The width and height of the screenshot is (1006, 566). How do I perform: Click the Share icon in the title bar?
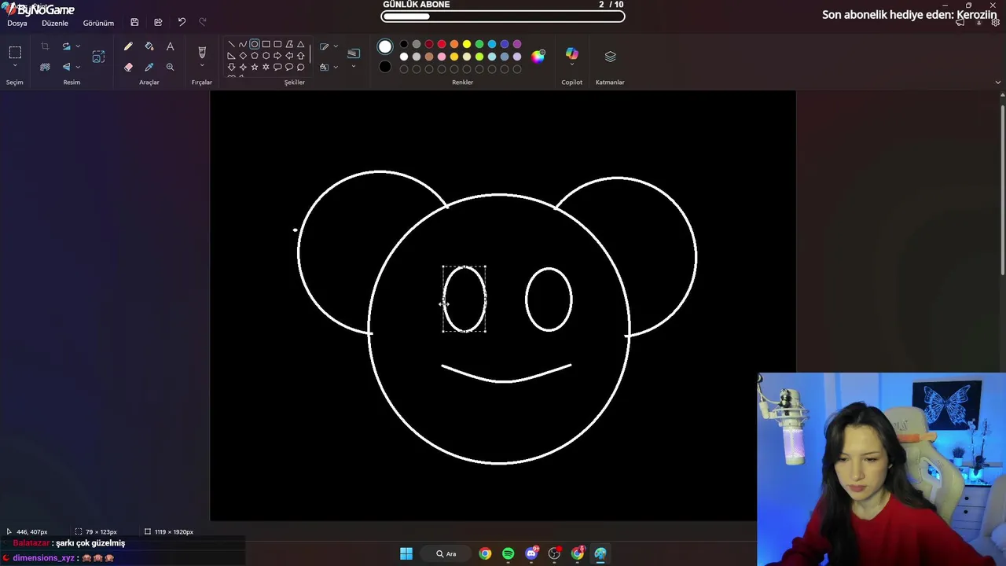point(158,23)
